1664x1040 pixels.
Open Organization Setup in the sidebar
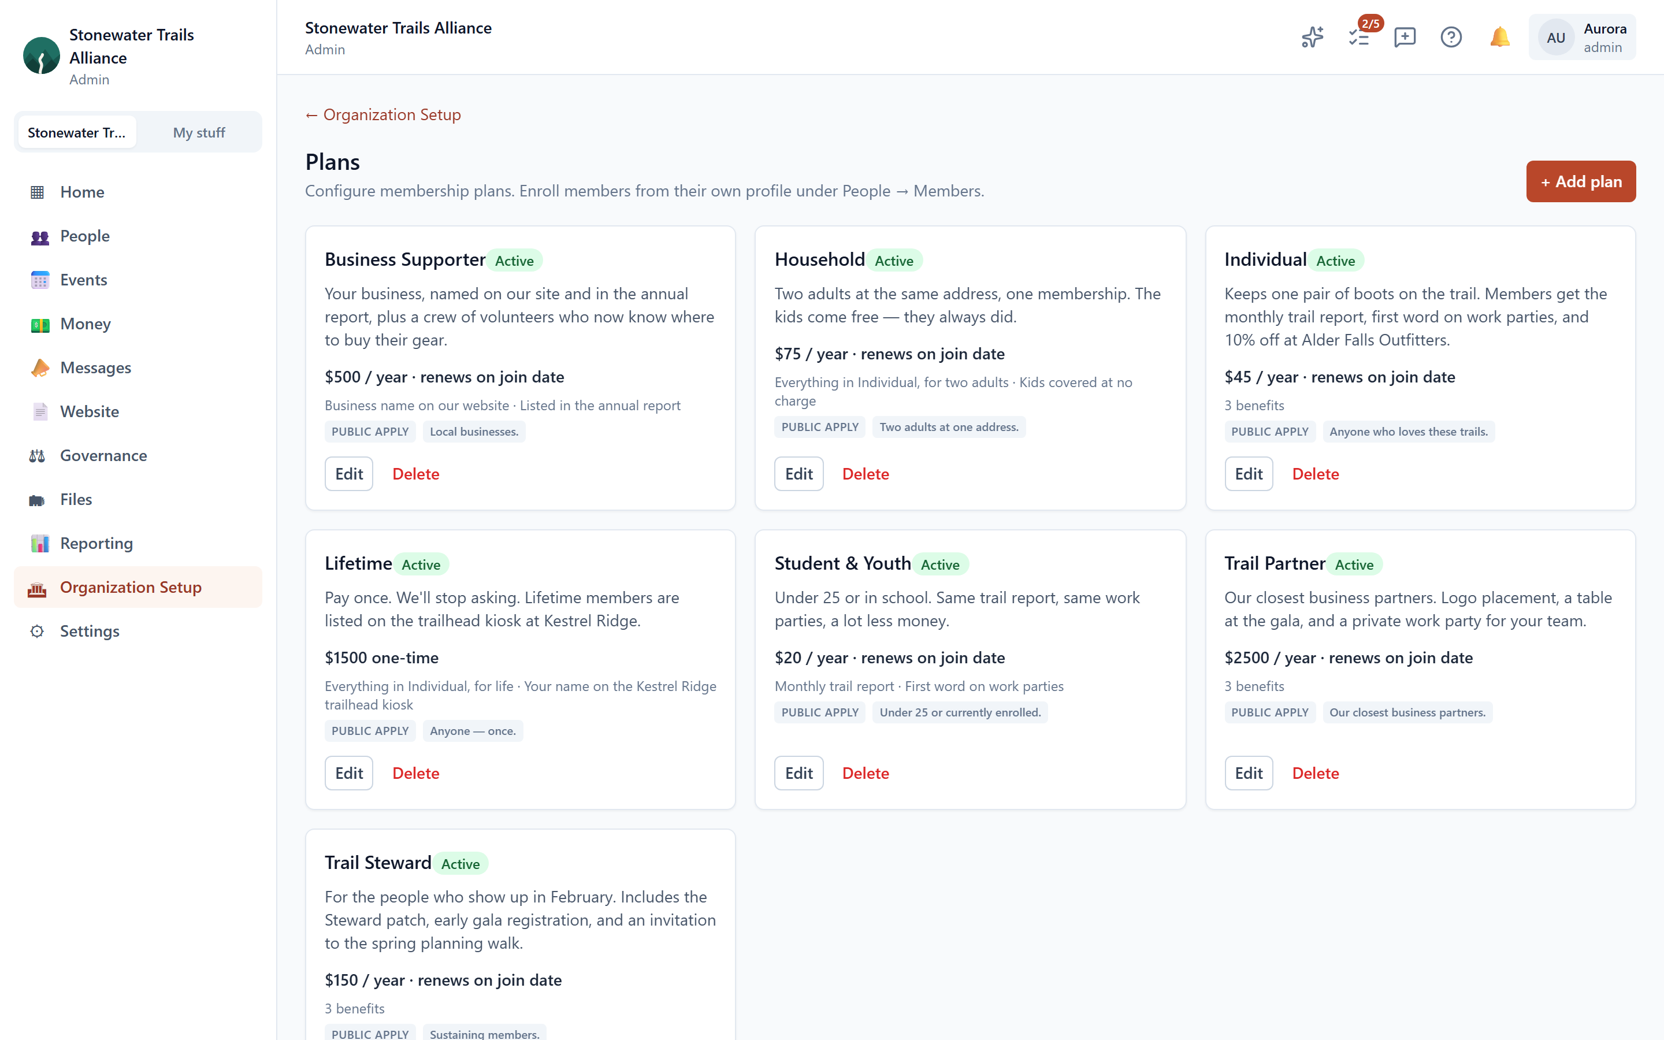point(138,586)
